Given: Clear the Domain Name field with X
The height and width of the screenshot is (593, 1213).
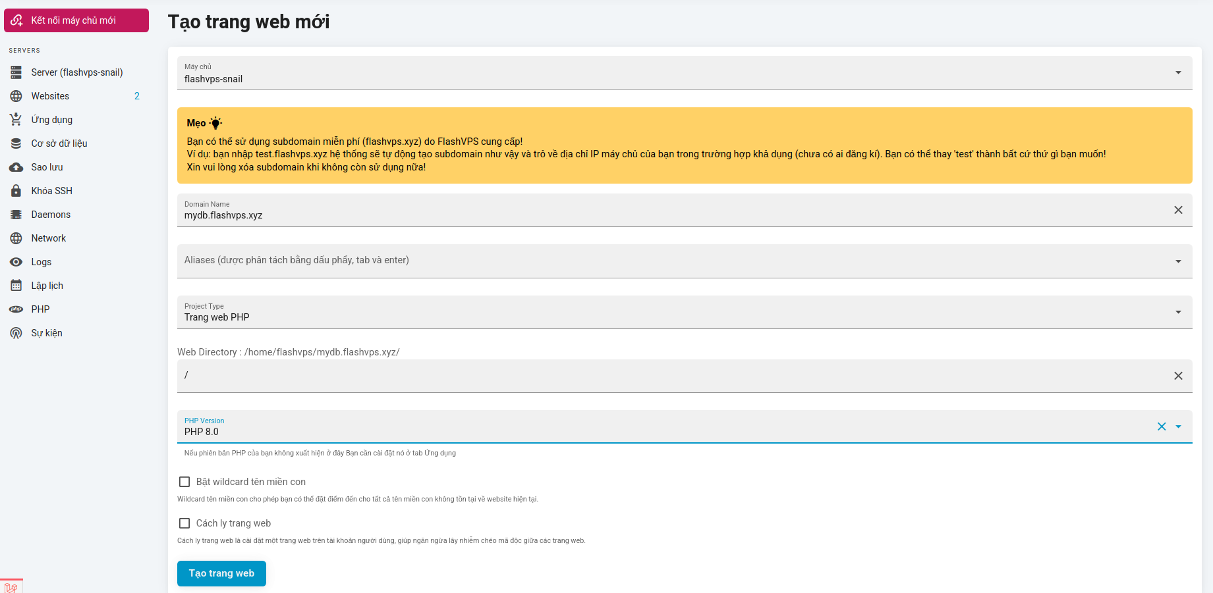Looking at the screenshot, I should (1178, 210).
